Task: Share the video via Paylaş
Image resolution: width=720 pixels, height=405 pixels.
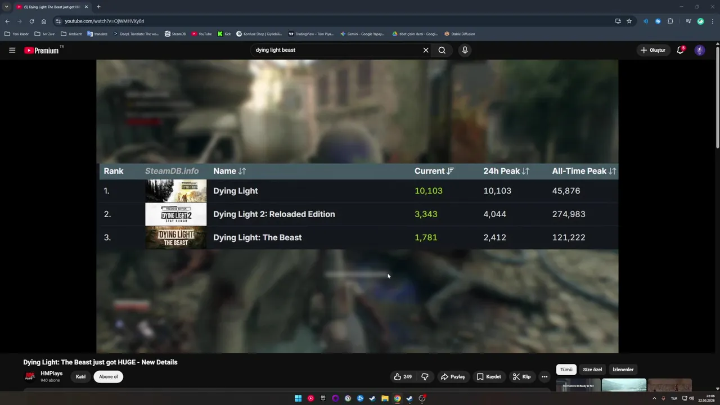Action: 453,377
